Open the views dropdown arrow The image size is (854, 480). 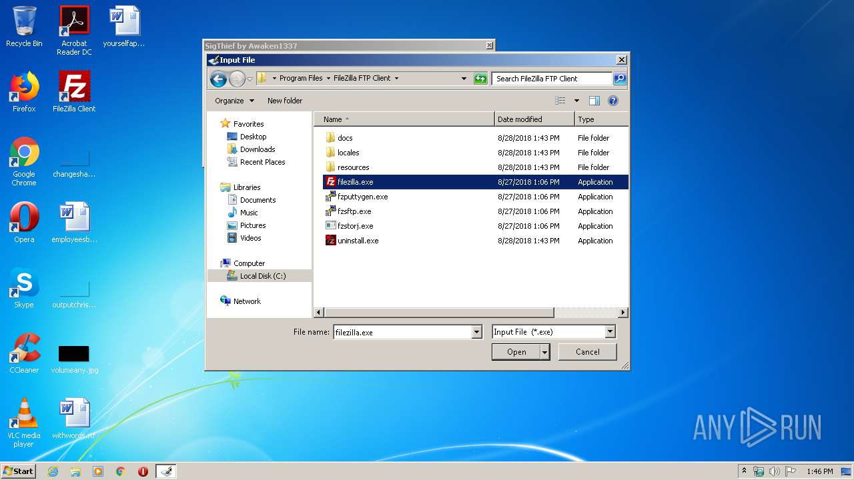pyautogui.click(x=576, y=101)
